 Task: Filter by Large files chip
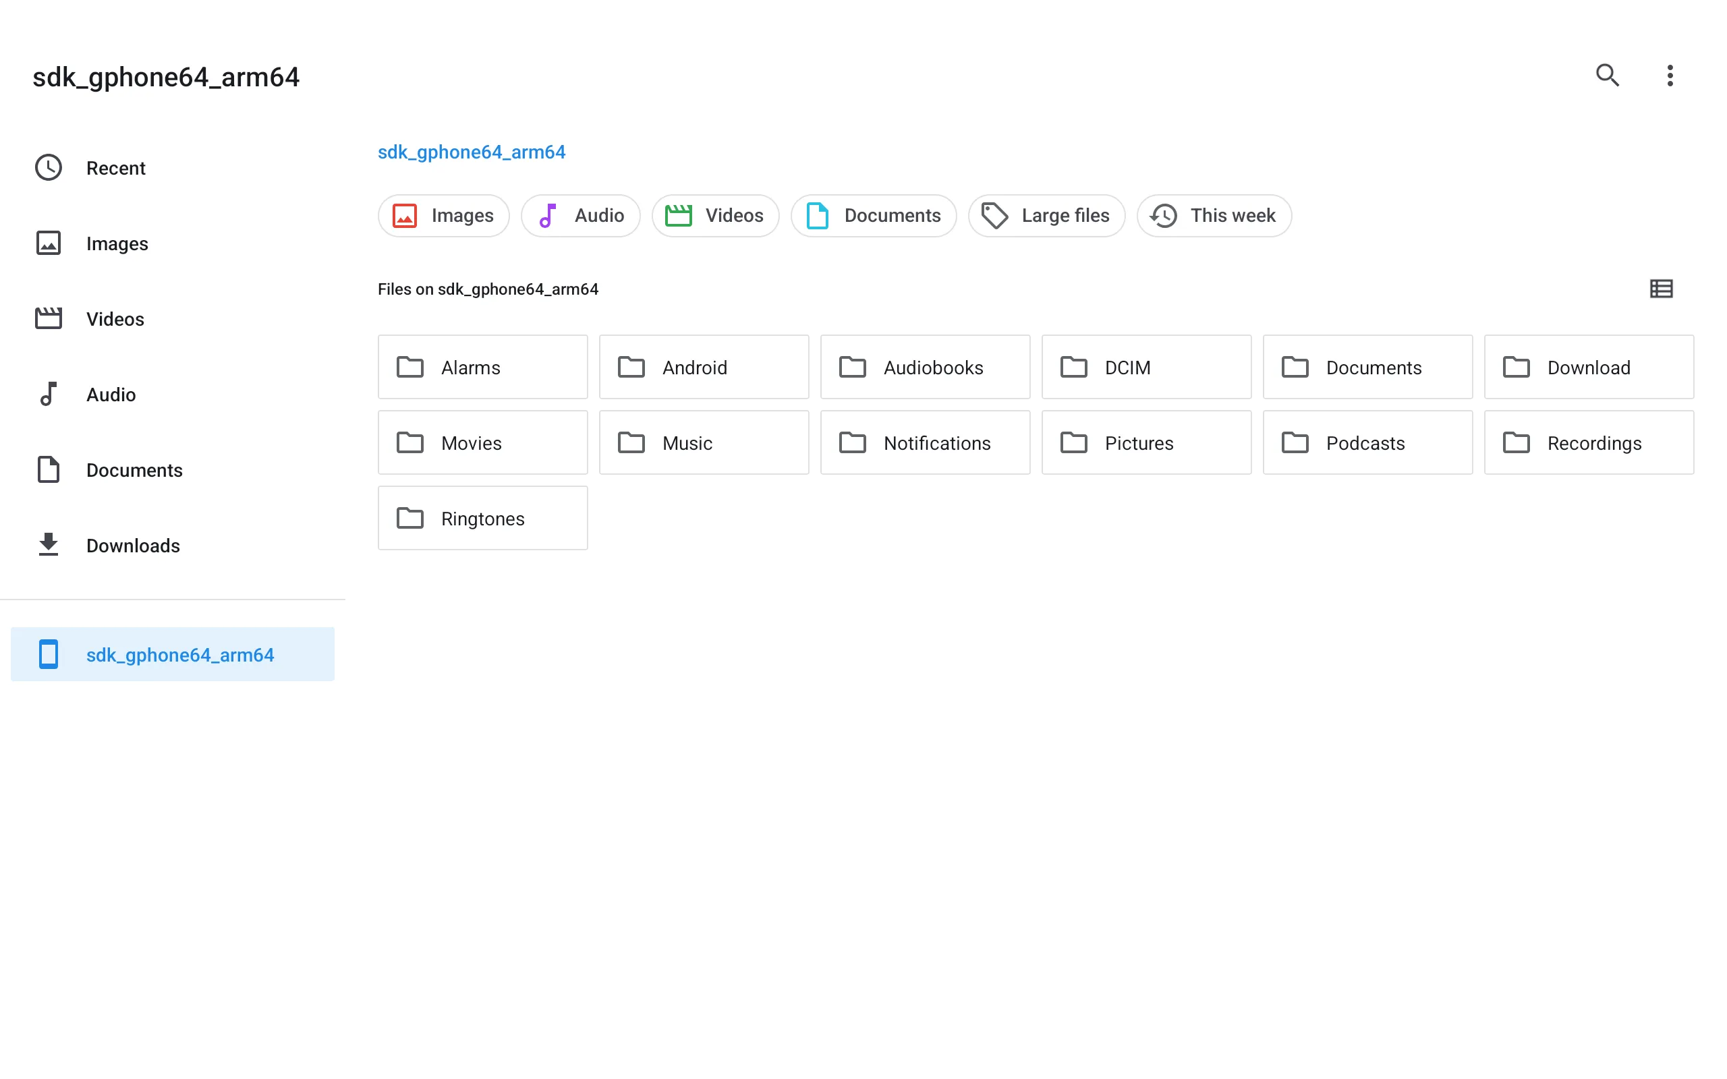click(x=1046, y=216)
